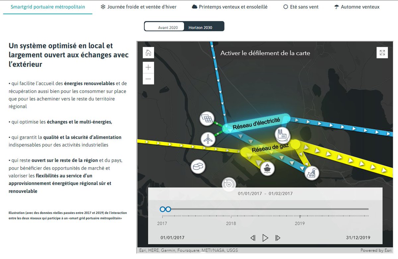Click the time slider start handle
Screen dimensions: 398x259
[163, 209]
